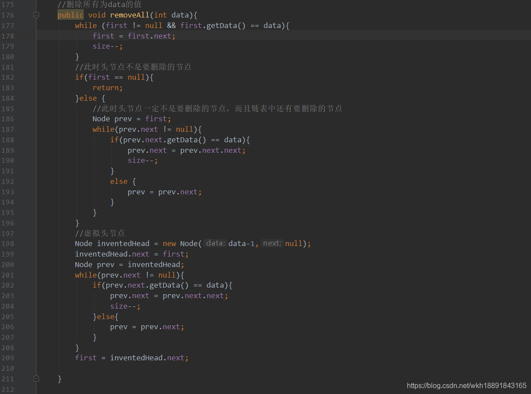Click 'prev.next = prev.next.next;' on line 189

click(187, 151)
